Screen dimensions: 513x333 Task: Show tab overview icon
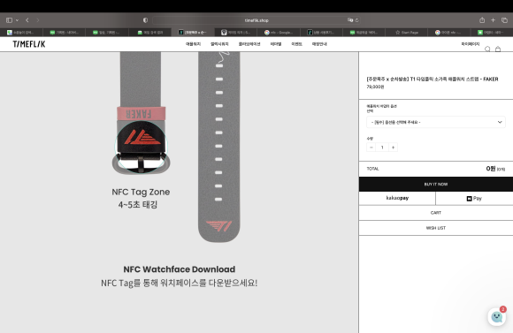504,20
